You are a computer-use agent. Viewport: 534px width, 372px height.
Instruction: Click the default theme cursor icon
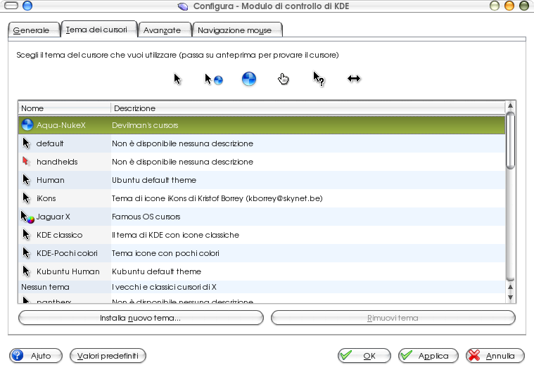26,143
